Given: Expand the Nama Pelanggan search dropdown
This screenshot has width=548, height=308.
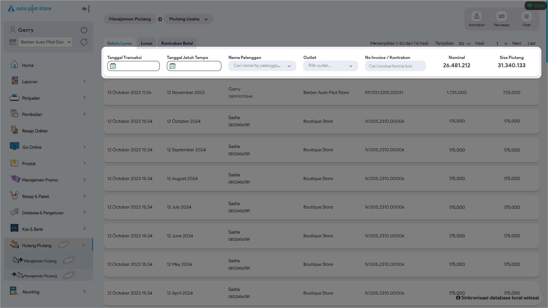Looking at the screenshot, I should tap(262, 66).
